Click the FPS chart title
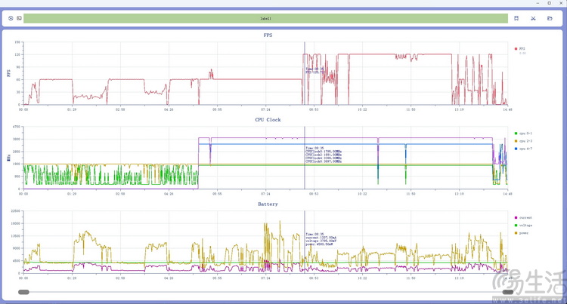 click(x=268, y=35)
